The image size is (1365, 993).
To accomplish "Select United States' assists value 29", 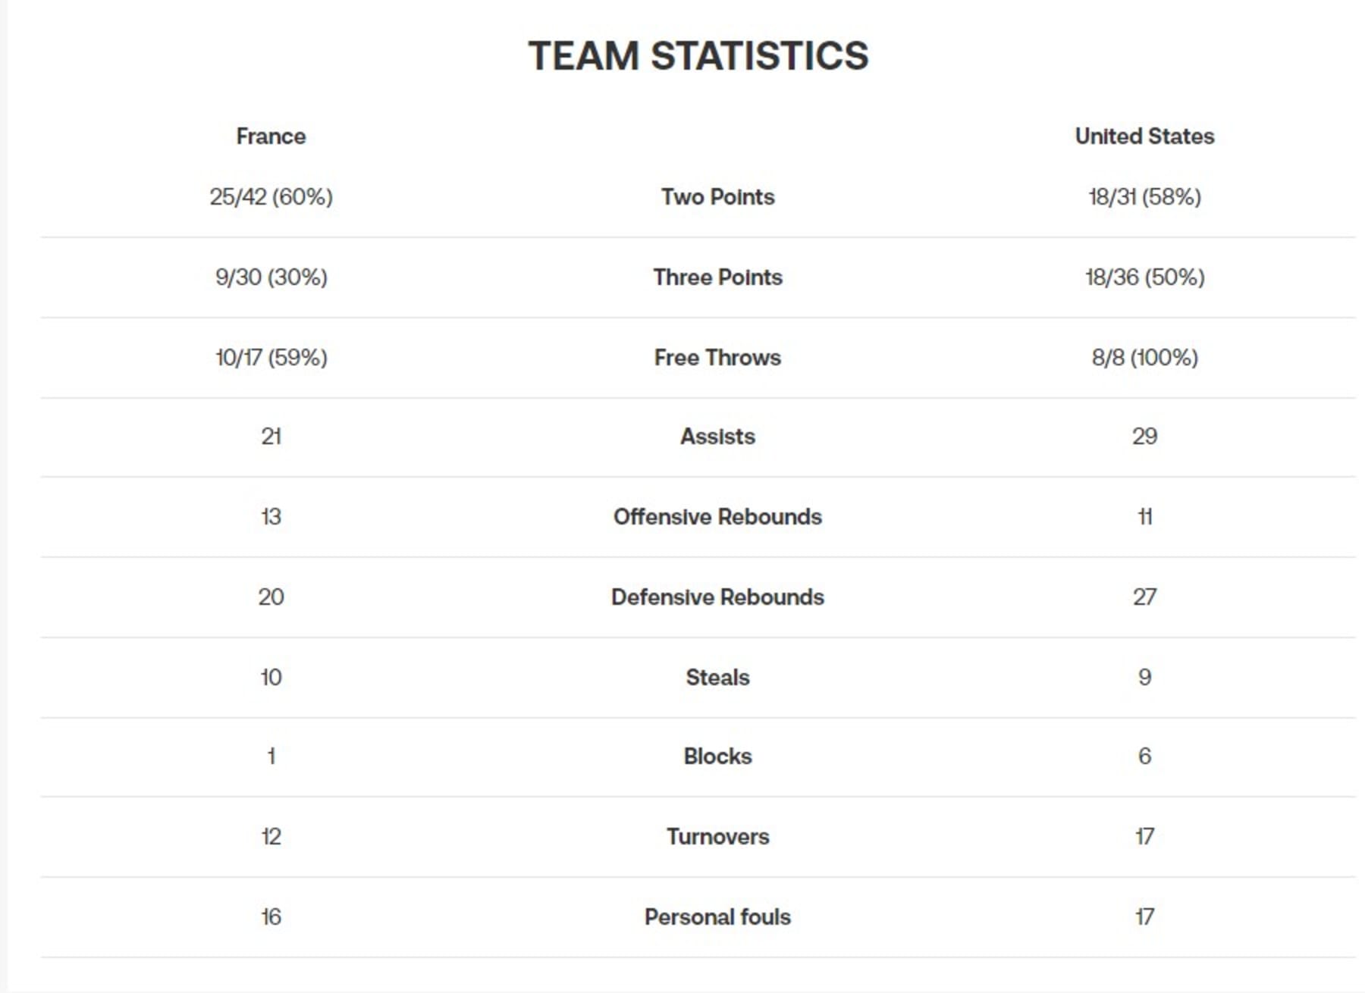I will (x=1144, y=437).
